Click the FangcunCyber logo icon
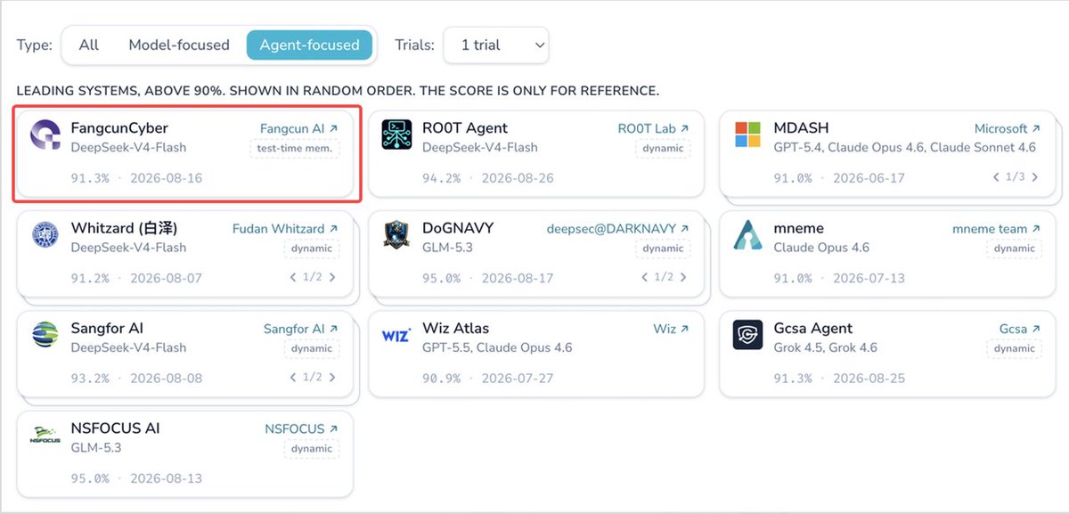This screenshot has width=1069, height=514. click(x=45, y=135)
